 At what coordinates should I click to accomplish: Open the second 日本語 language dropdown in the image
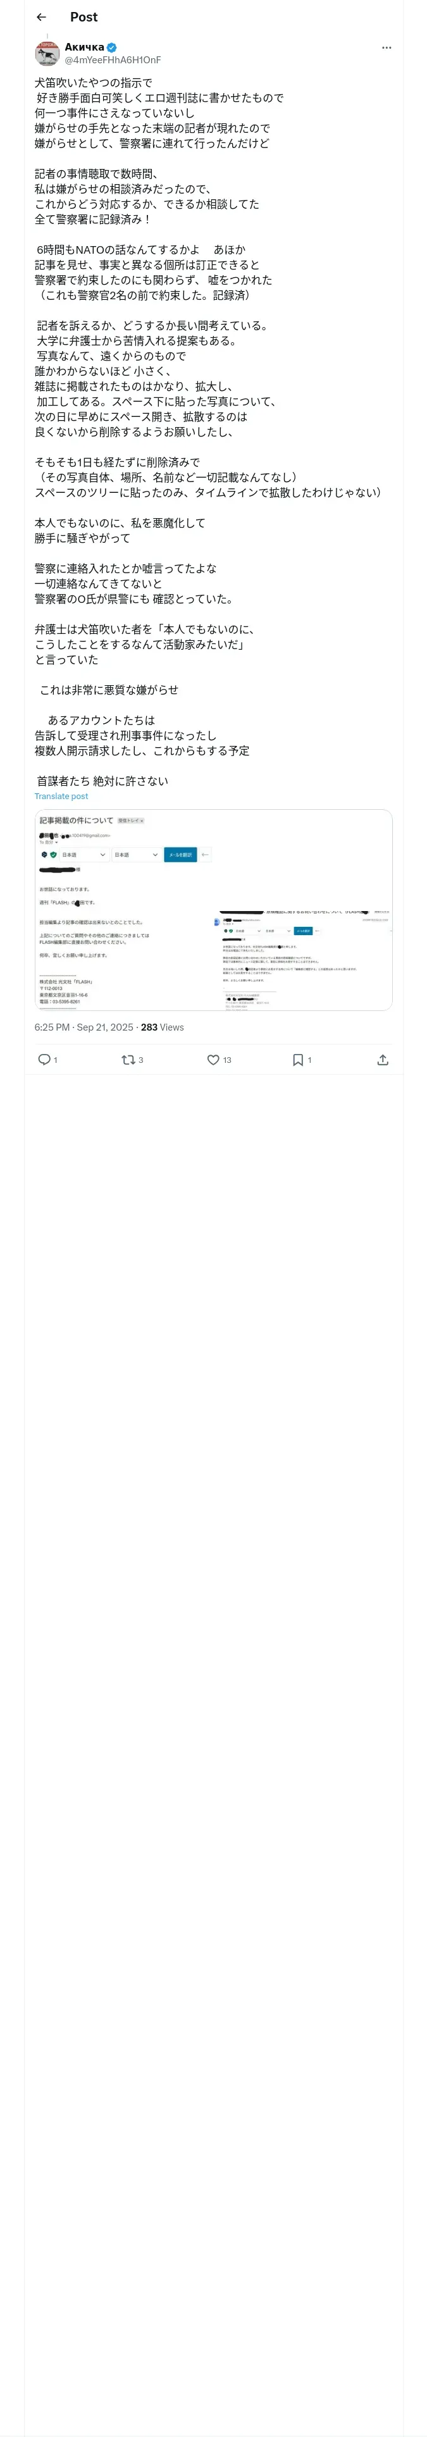coord(135,854)
